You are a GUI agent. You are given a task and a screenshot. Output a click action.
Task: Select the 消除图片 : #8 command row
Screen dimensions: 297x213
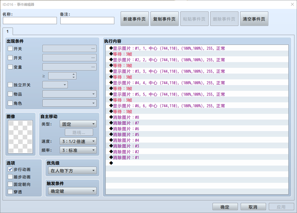tap(197, 117)
